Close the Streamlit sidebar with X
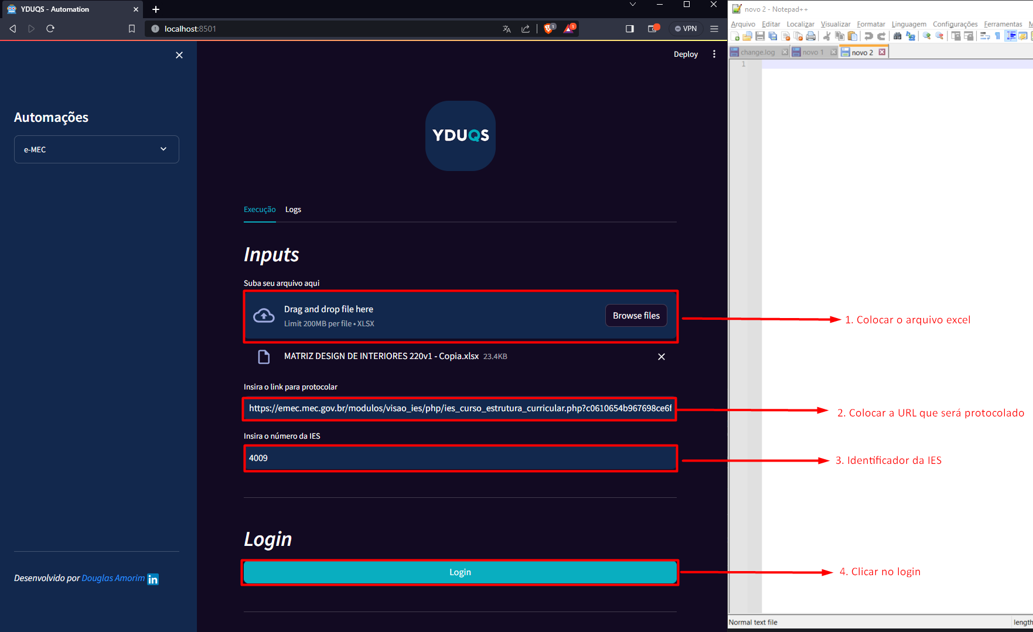Viewport: 1033px width, 632px height. pyautogui.click(x=179, y=55)
